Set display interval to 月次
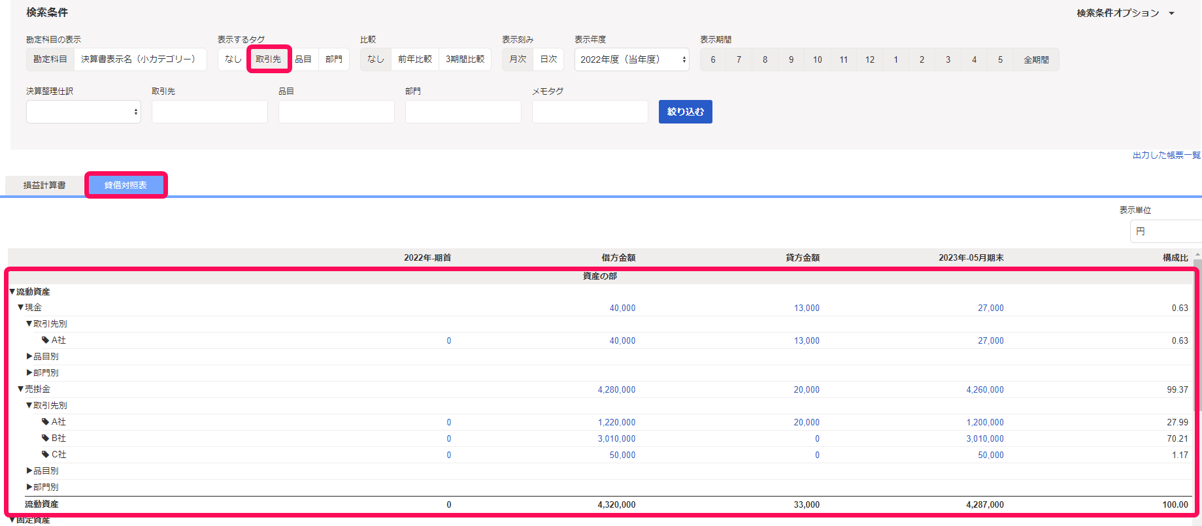Screen dimensions: 1202x526 (518, 59)
